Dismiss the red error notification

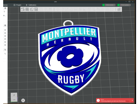(x=132, y=100)
